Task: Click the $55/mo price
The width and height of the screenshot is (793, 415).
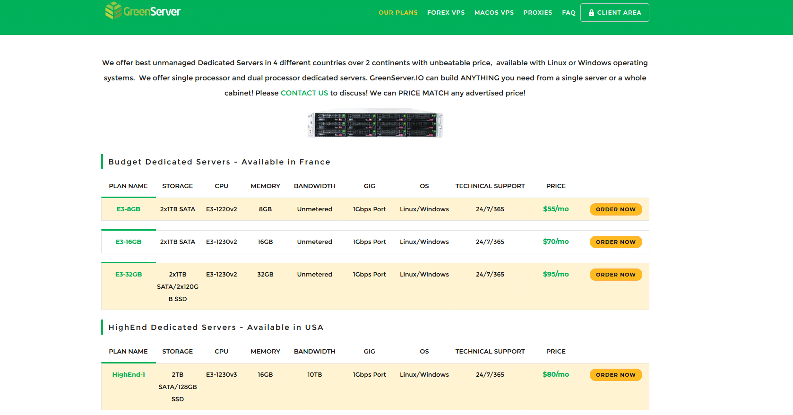Action: point(556,209)
